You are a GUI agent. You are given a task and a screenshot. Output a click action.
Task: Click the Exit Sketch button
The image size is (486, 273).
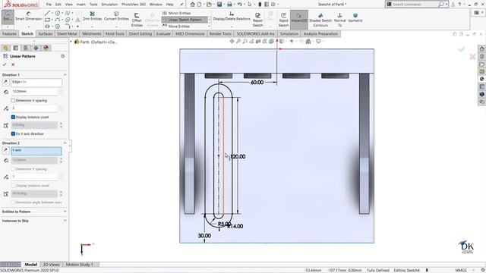tap(7, 17)
